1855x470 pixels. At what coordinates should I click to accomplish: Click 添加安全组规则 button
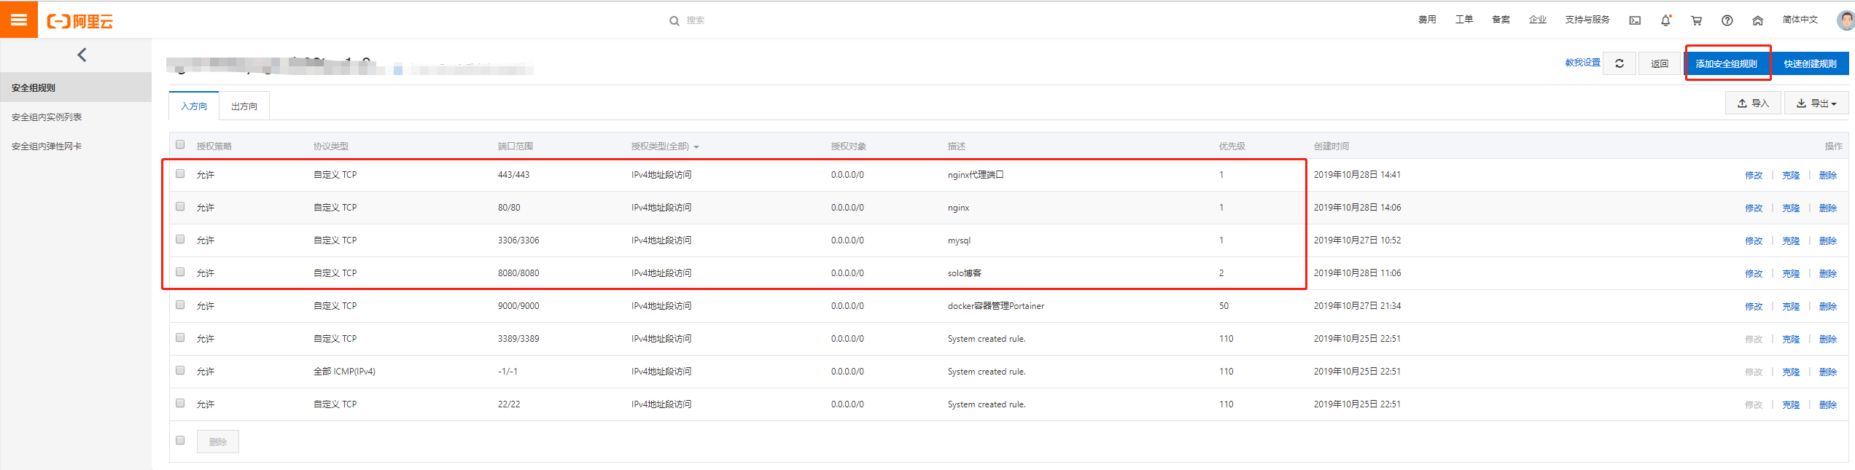coord(1726,63)
